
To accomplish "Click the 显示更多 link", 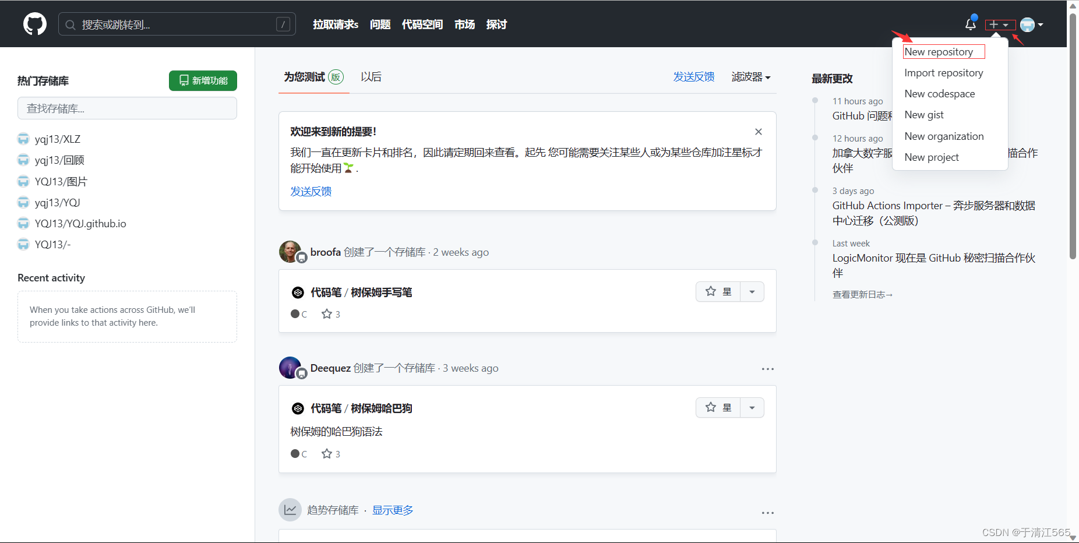I will [393, 510].
